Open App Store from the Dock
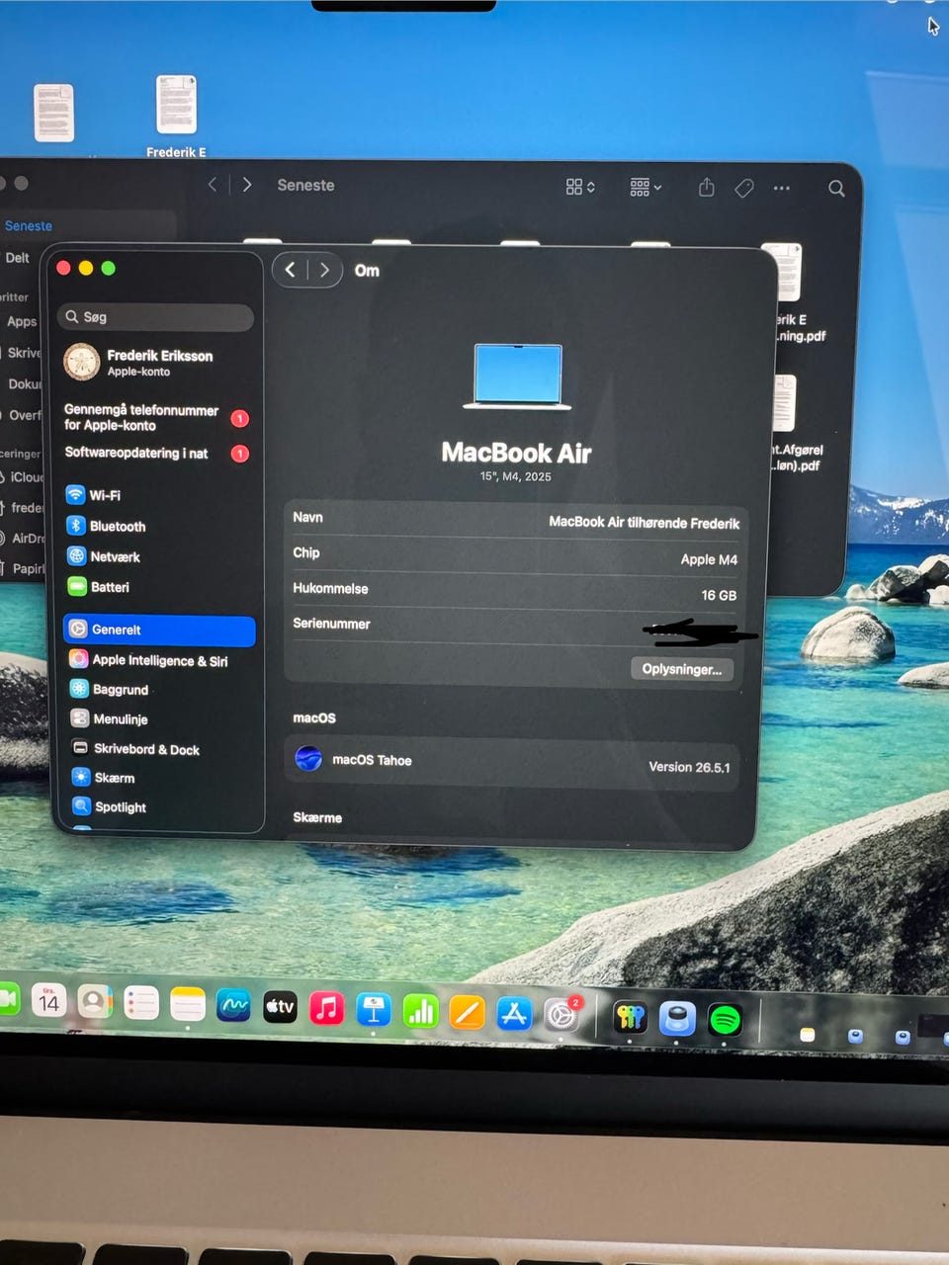The height and width of the screenshot is (1265, 949). 514,1013
